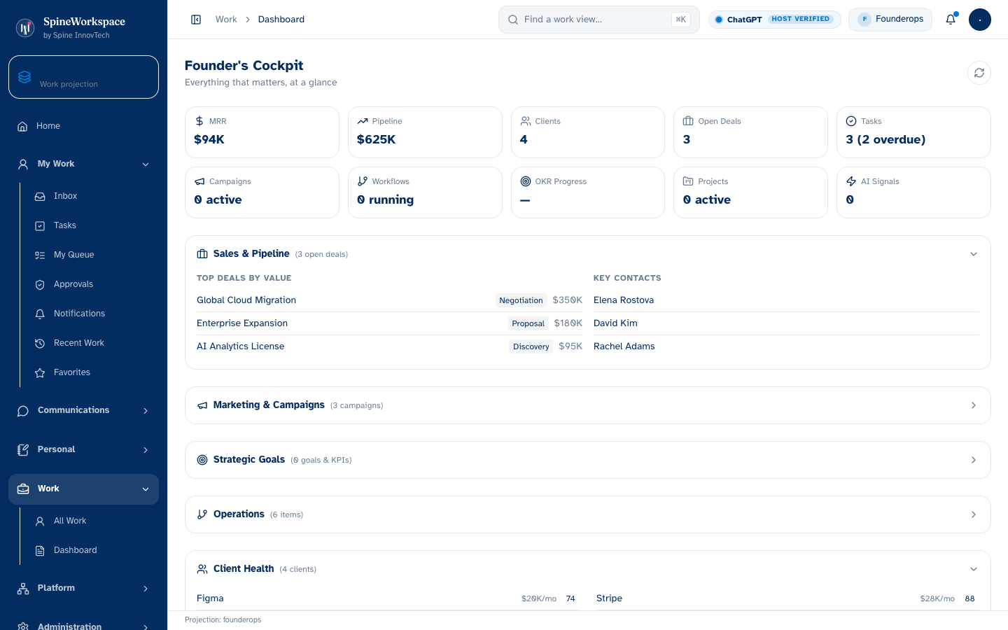This screenshot has height=630, width=1008.
Task: Open the Work projection selector
Action: coord(83,77)
